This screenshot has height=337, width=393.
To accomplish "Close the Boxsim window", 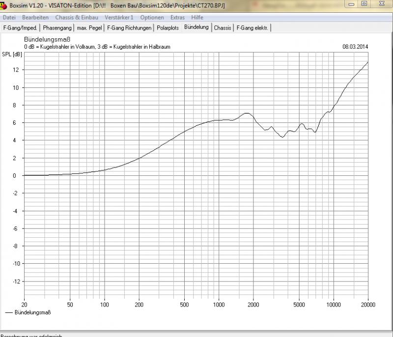I will coord(382,4).
